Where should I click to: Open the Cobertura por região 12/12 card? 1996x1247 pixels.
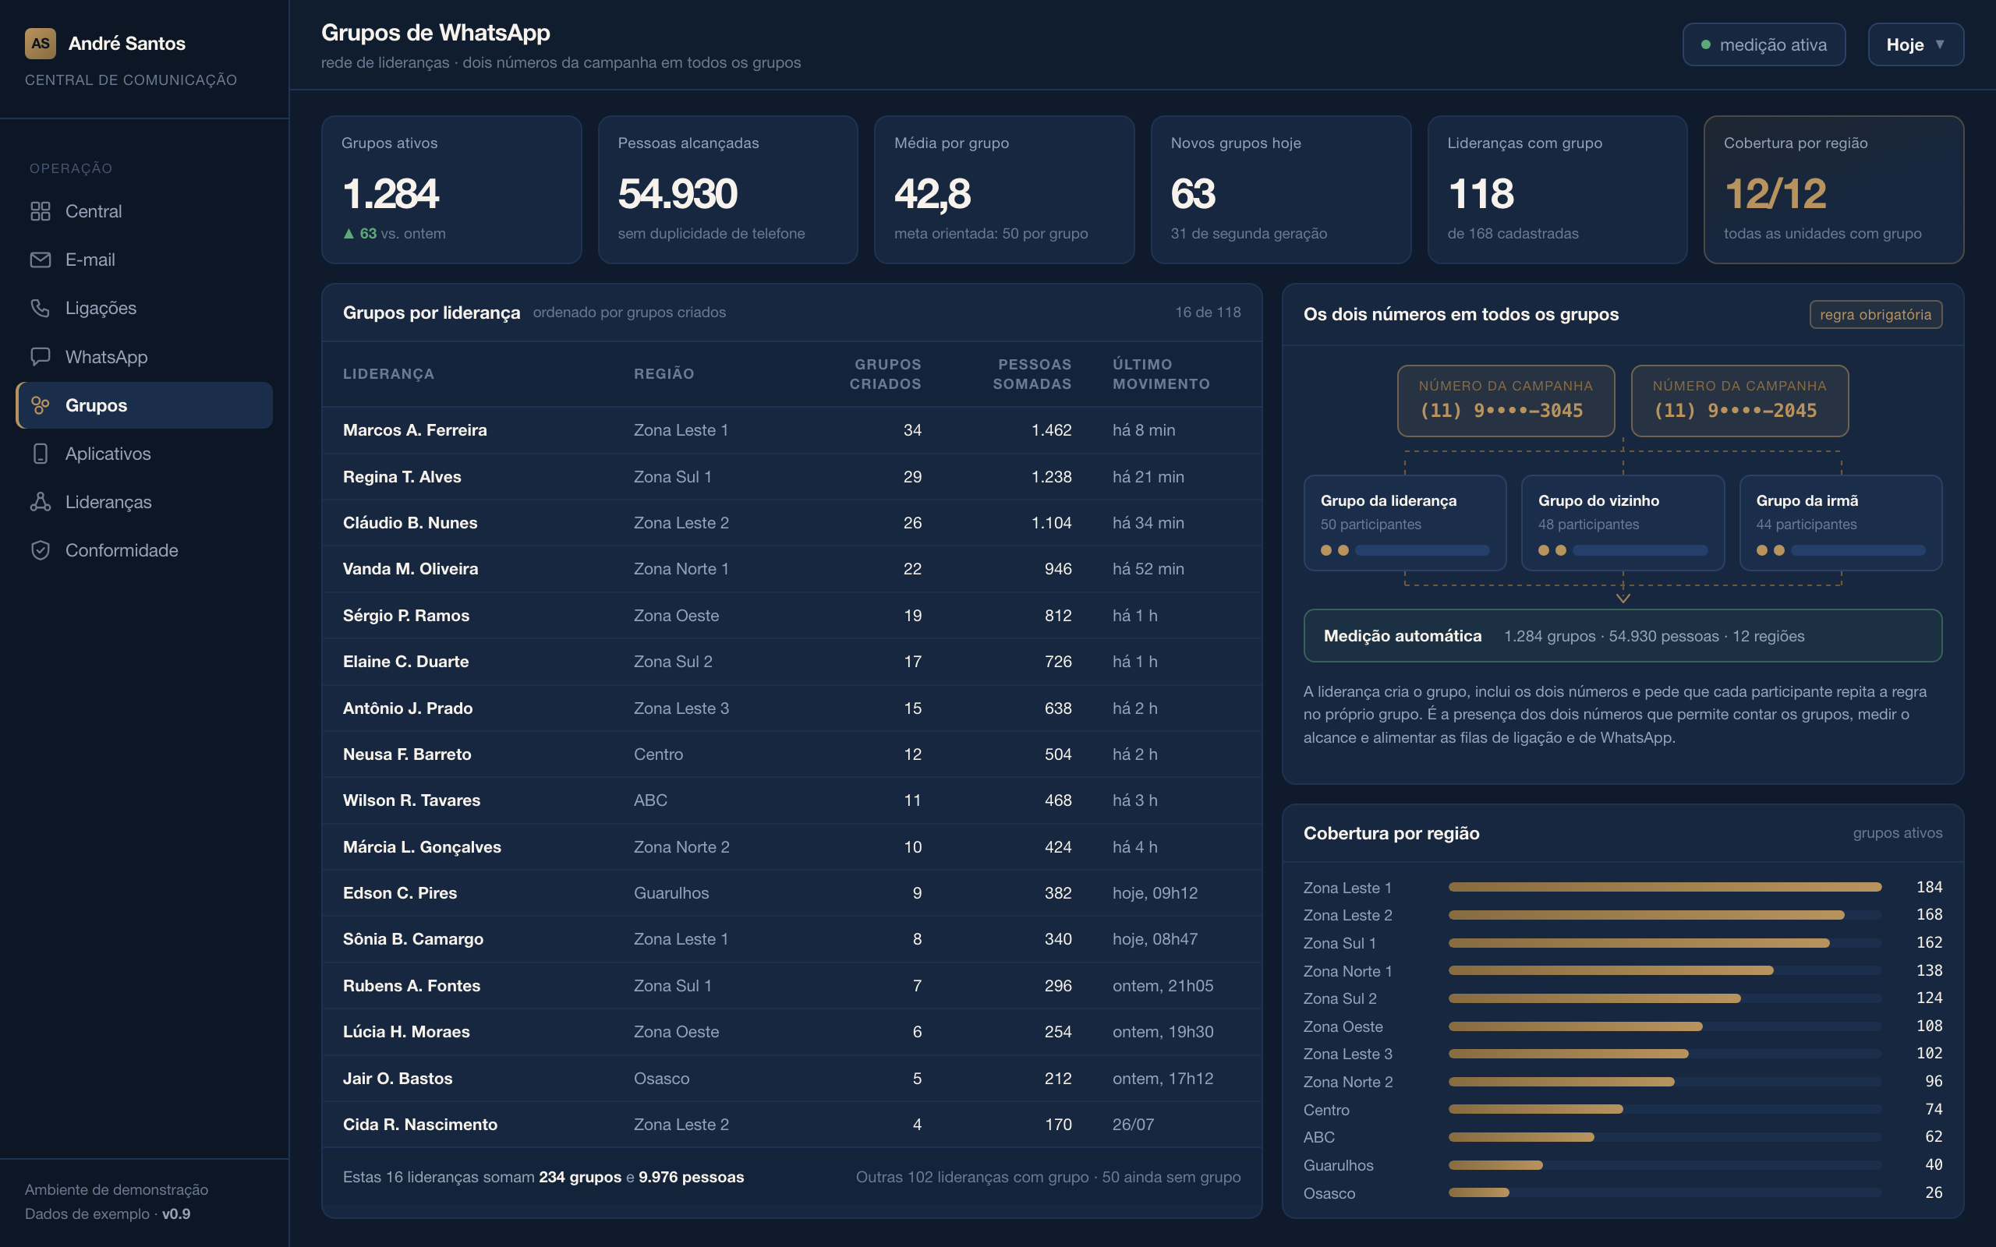1834,189
